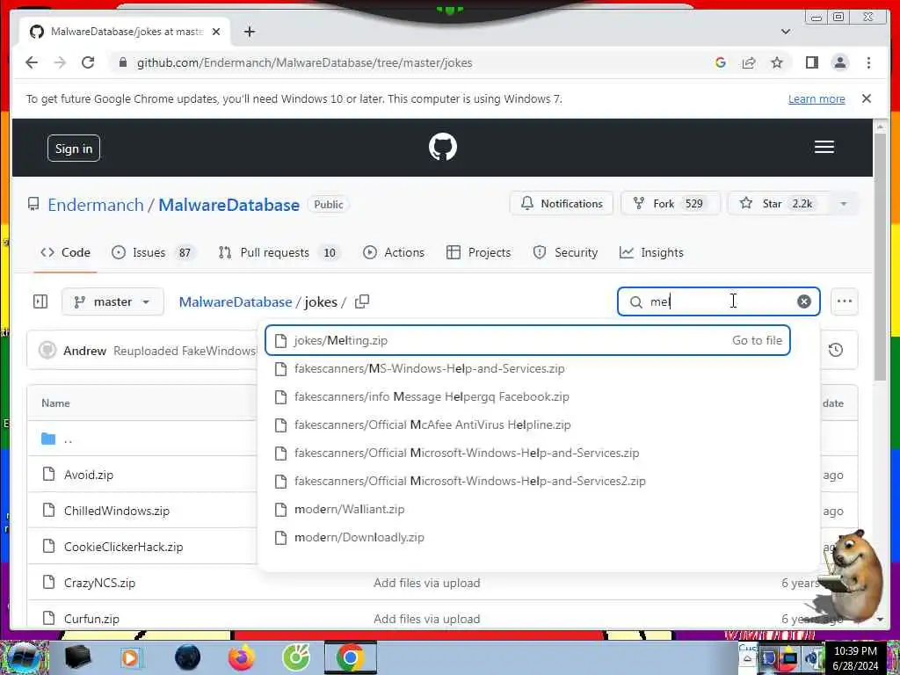Click into the file search field containing 'mel'
This screenshot has height=675, width=900.
point(718,301)
